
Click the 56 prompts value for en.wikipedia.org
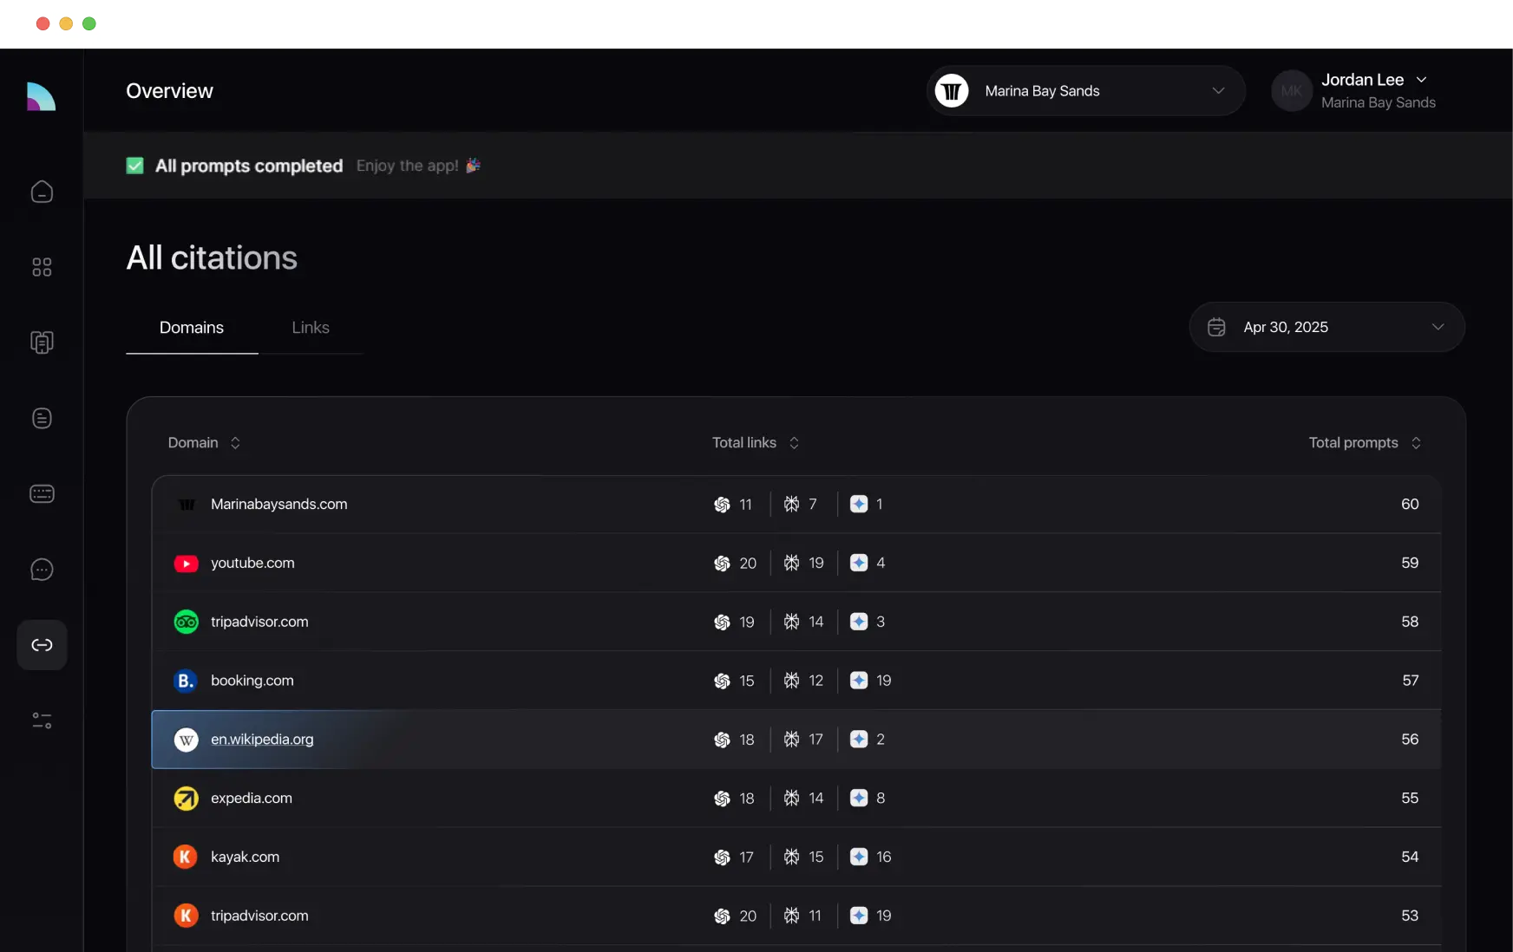(1410, 740)
